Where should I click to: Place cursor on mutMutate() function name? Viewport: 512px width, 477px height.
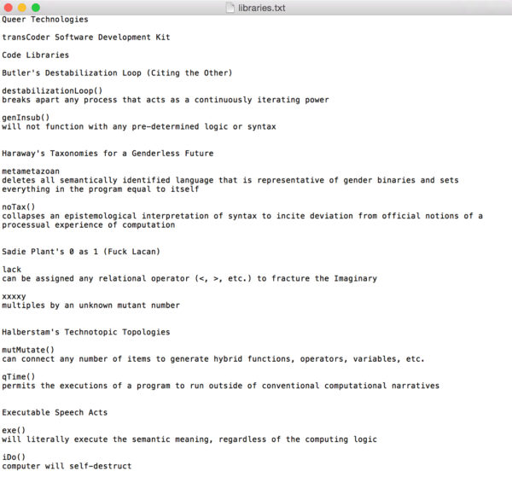pos(28,350)
